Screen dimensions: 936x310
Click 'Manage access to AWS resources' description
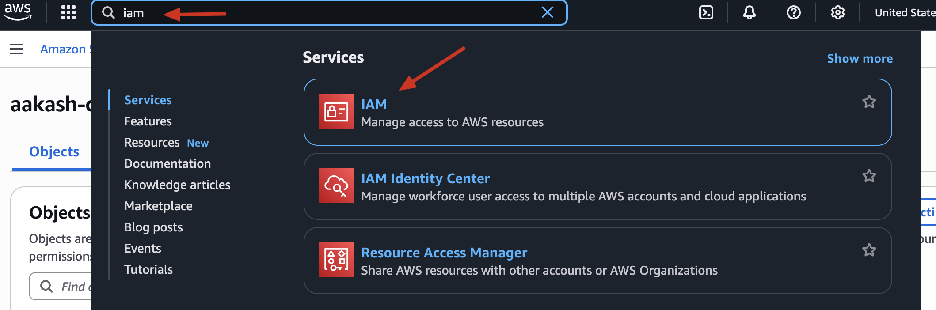pyautogui.click(x=452, y=122)
